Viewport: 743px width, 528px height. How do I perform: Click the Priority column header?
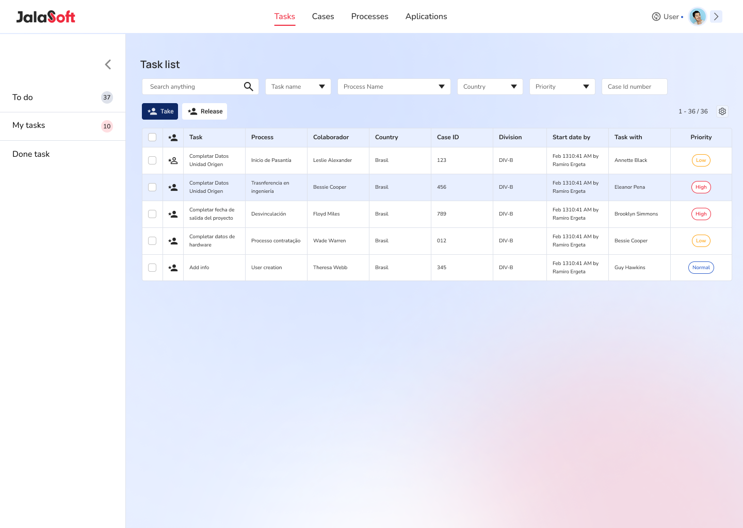[701, 137]
